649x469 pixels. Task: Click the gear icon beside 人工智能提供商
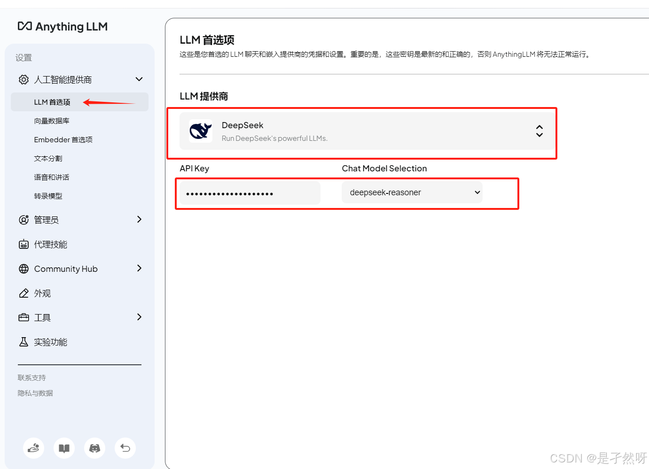pyautogui.click(x=23, y=79)
